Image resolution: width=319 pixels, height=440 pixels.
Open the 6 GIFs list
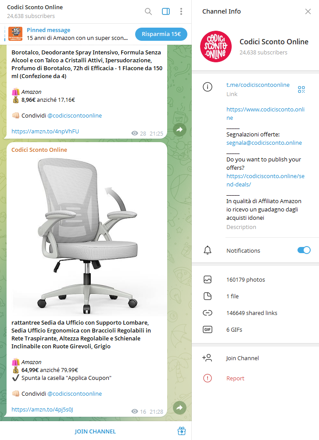(x=255, y=329)
